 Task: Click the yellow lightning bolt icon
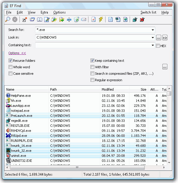pyautogui.click(x=101, y=20)
